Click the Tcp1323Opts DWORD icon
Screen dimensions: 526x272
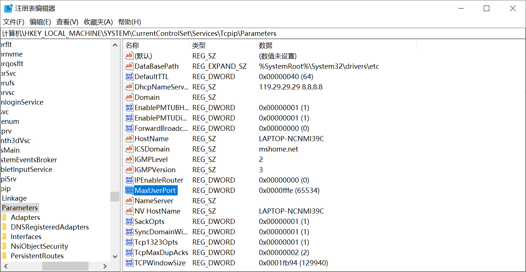[x=129, y=242]
